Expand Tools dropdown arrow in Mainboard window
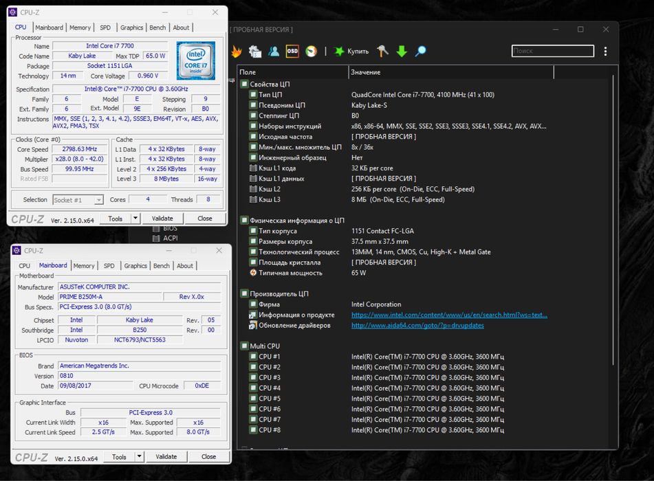Image resolution: width=654 pixels, height=481 pixels. click(140, 457)
